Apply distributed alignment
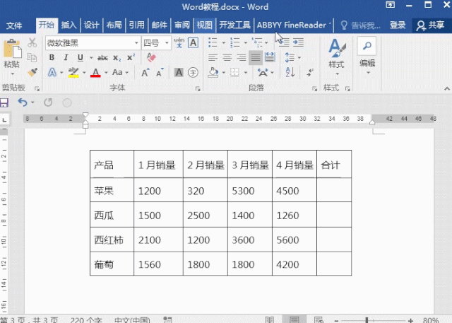Viewport: 452px width, 323px height. click(270, 57)
